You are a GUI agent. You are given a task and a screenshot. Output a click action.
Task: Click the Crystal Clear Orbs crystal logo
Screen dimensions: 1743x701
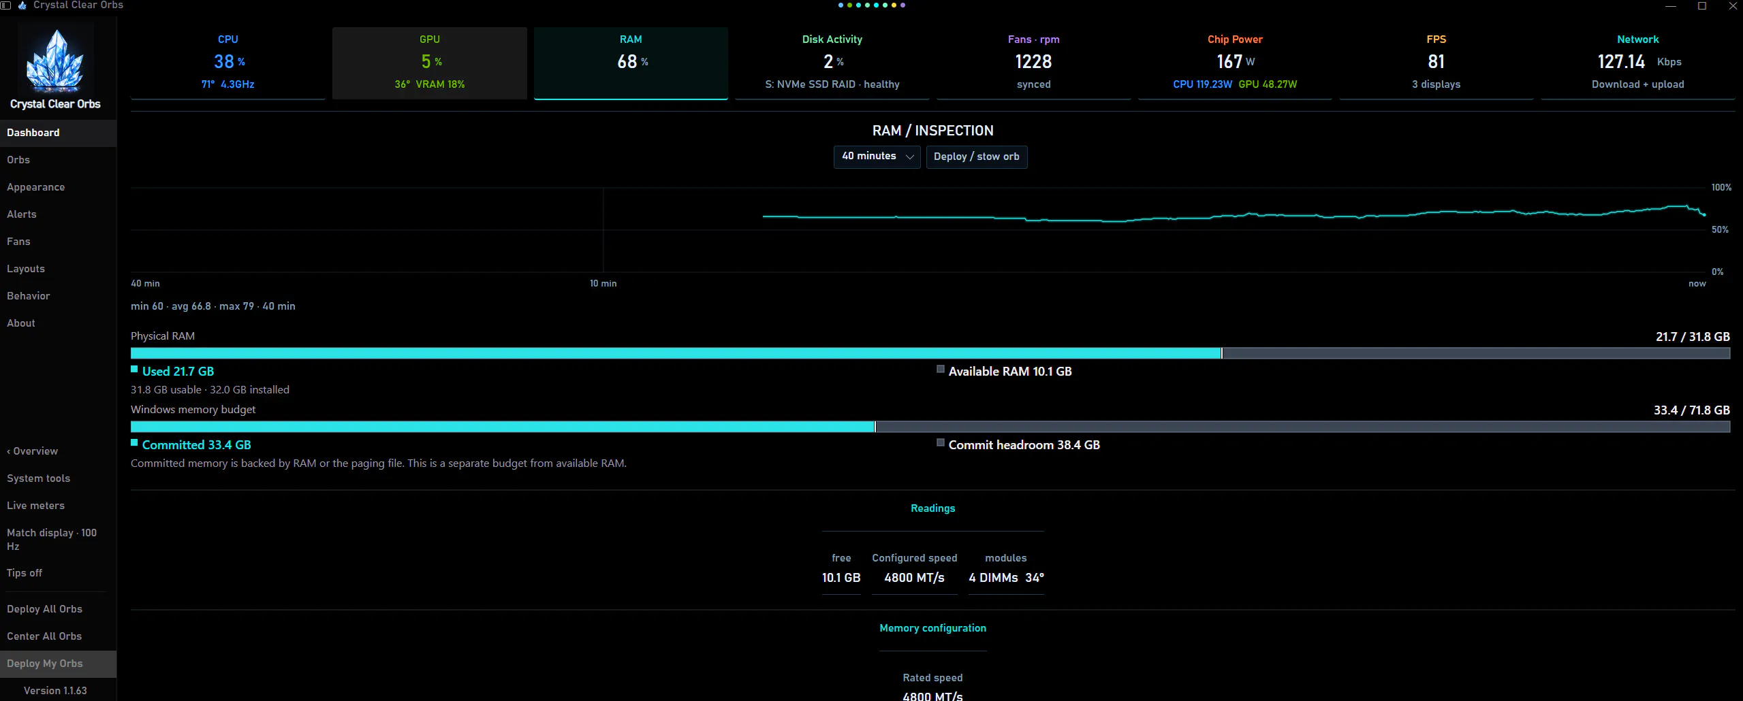click(x=55, y=61)
